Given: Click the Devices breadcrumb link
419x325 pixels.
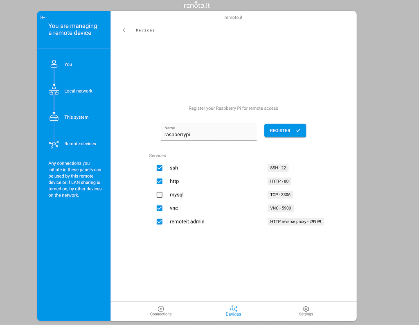Looking at the screenshot, I should coord(145,30).
